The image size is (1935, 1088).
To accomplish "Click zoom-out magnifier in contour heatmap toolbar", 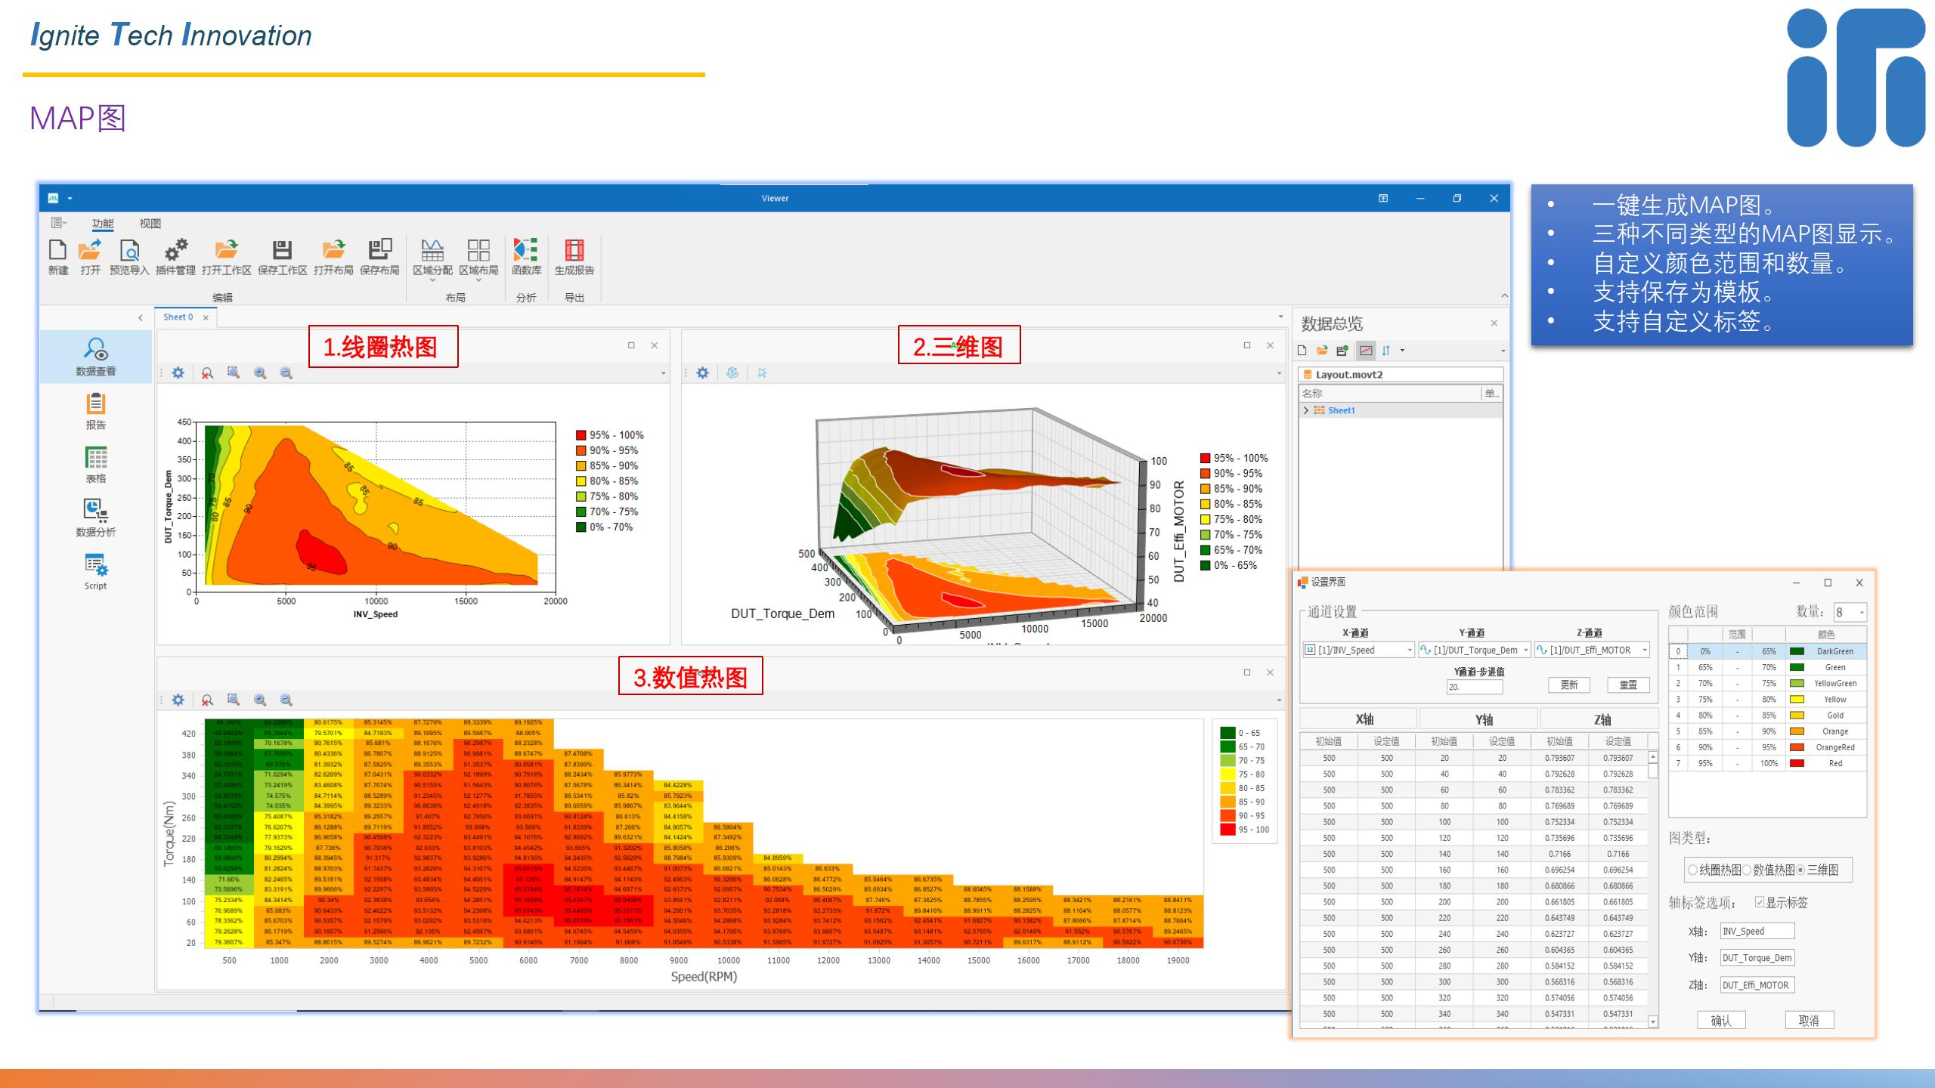I will tap(286, 372).
